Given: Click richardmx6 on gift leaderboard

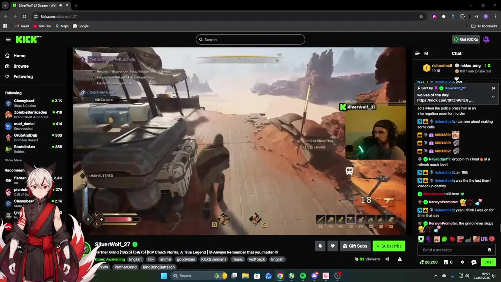Looking at the screenshot, I should 442,66.
